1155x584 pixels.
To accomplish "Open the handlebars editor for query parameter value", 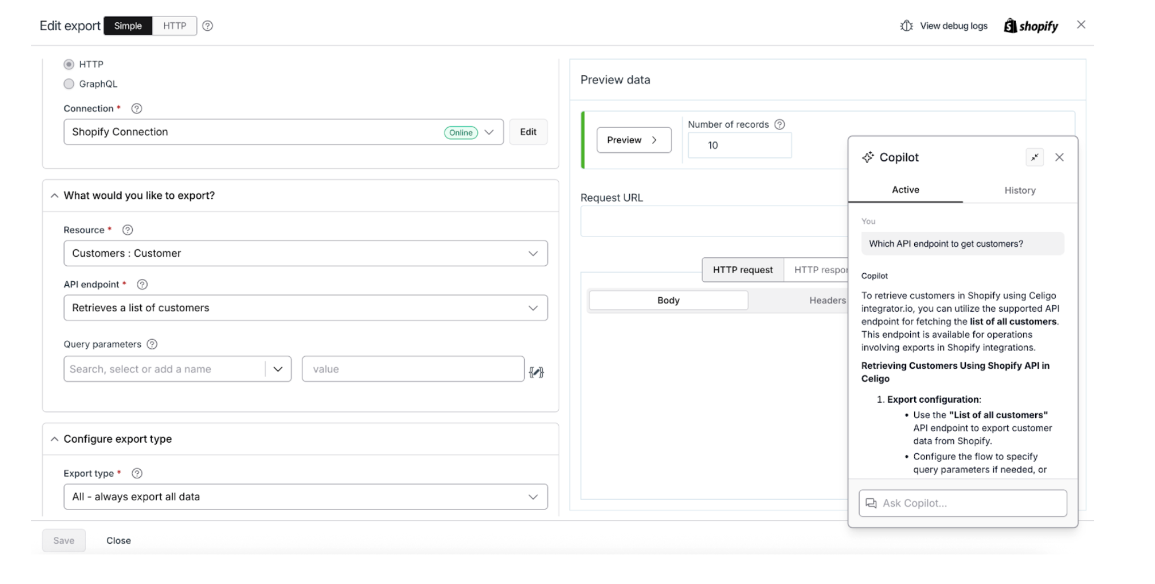I will 536,372.
